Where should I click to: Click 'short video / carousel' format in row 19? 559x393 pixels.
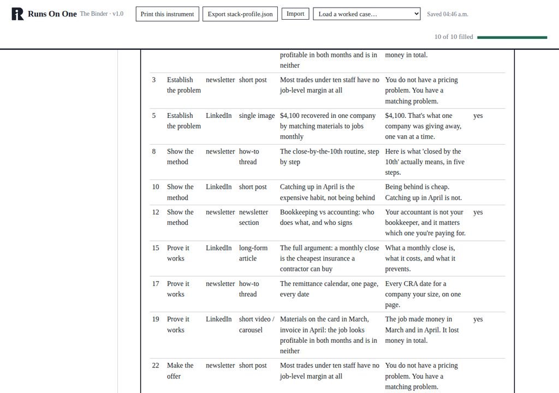[257, 325]
